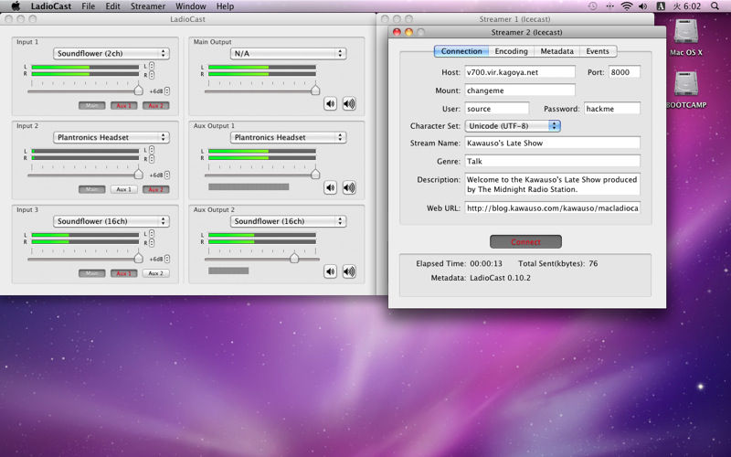Click the BOOTCAMP drive icon on the desktop
This screenshot has width=731, height=457.
pos(688,85)
